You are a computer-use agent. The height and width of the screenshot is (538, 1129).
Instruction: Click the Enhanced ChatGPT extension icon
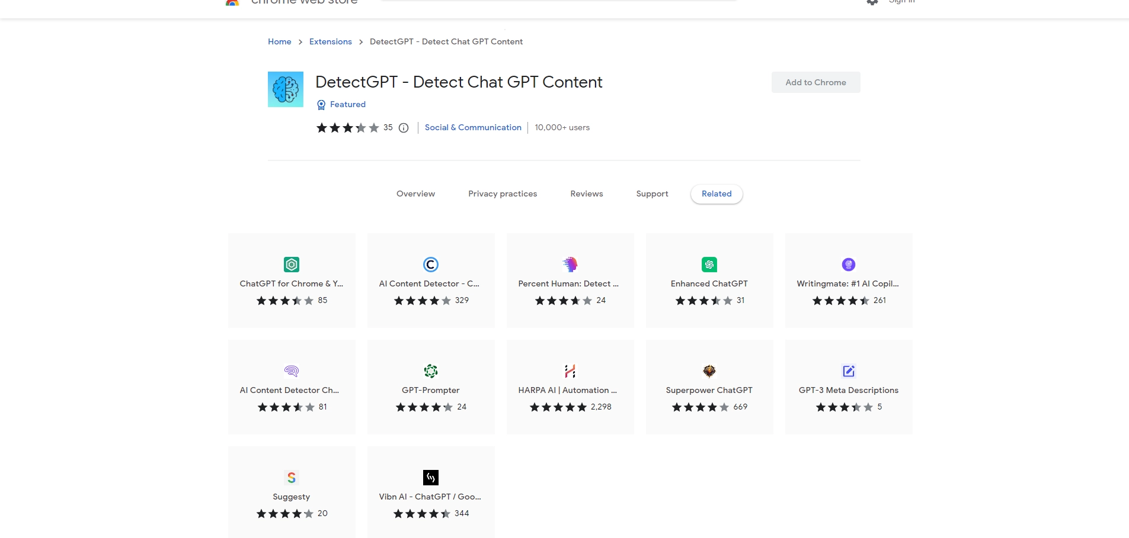709,265
